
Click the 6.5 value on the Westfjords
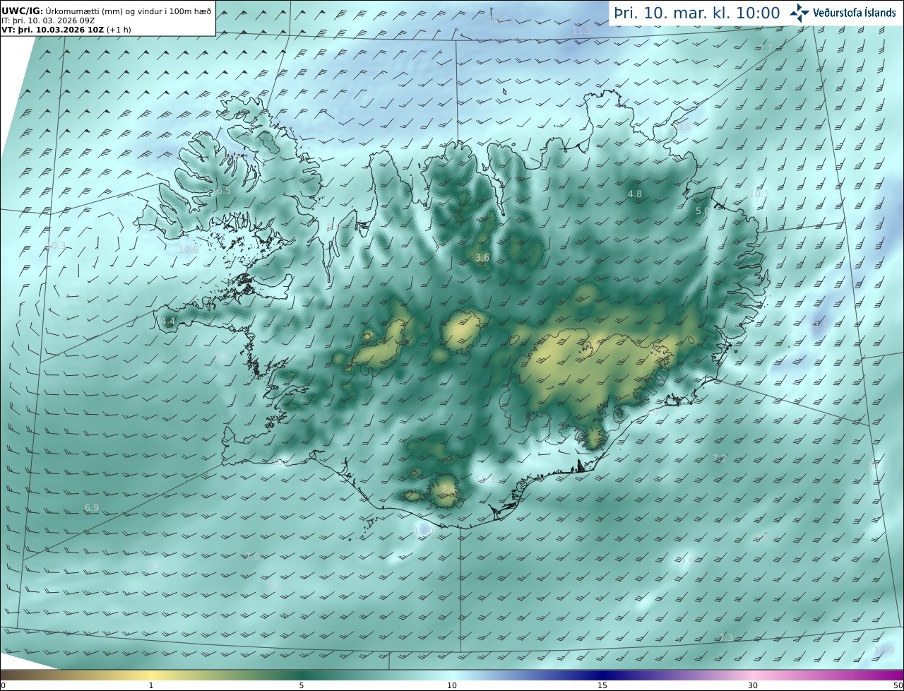224,191
